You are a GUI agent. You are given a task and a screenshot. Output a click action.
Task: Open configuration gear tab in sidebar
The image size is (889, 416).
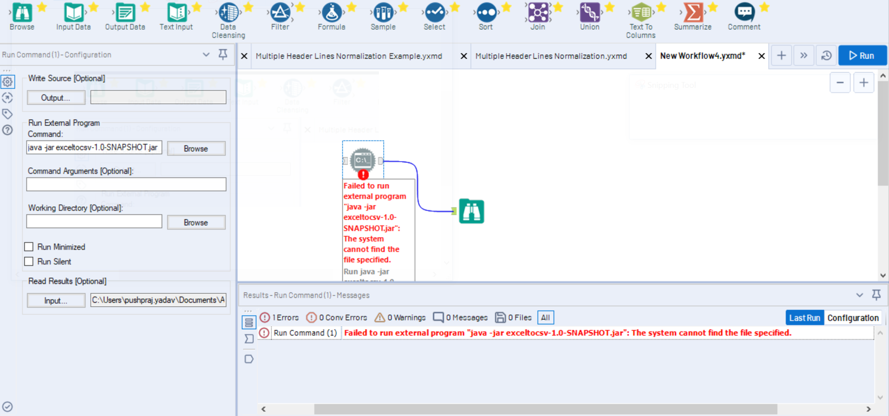point(7,82)
